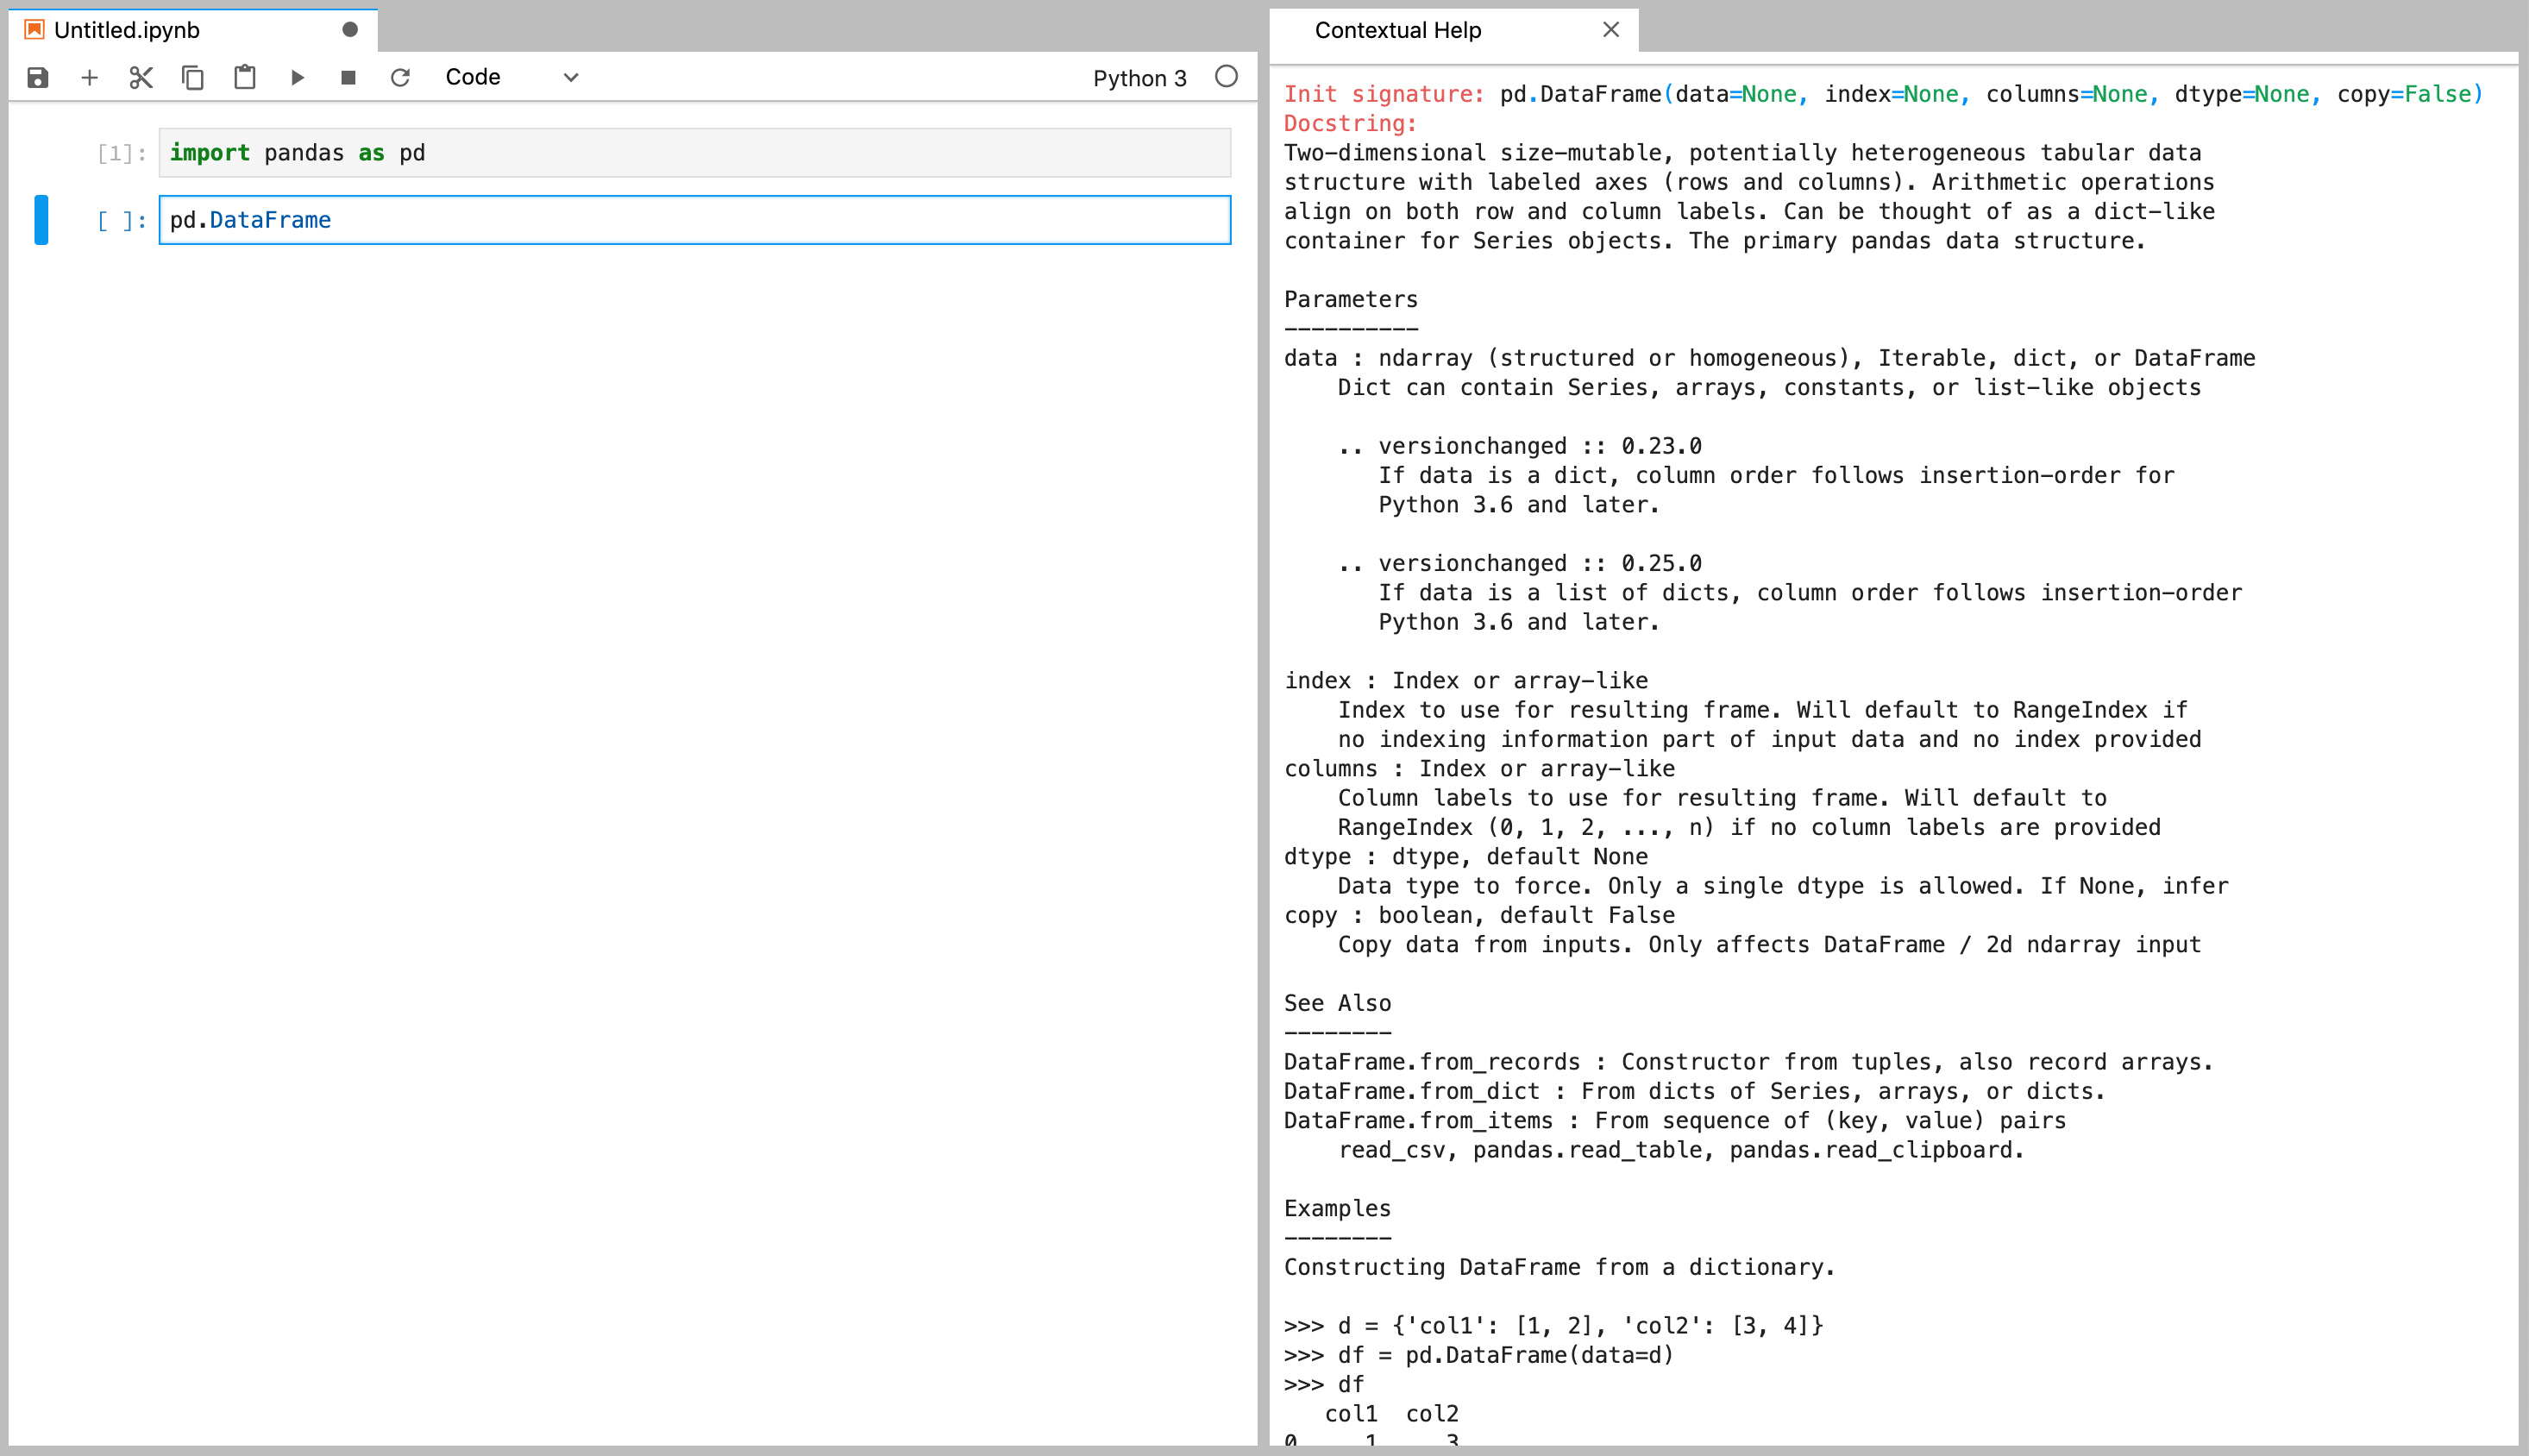This screenshot has height=1456, width=2529.
Task: Interrupt the kernel with stop icon
Action: coord(348,77)
